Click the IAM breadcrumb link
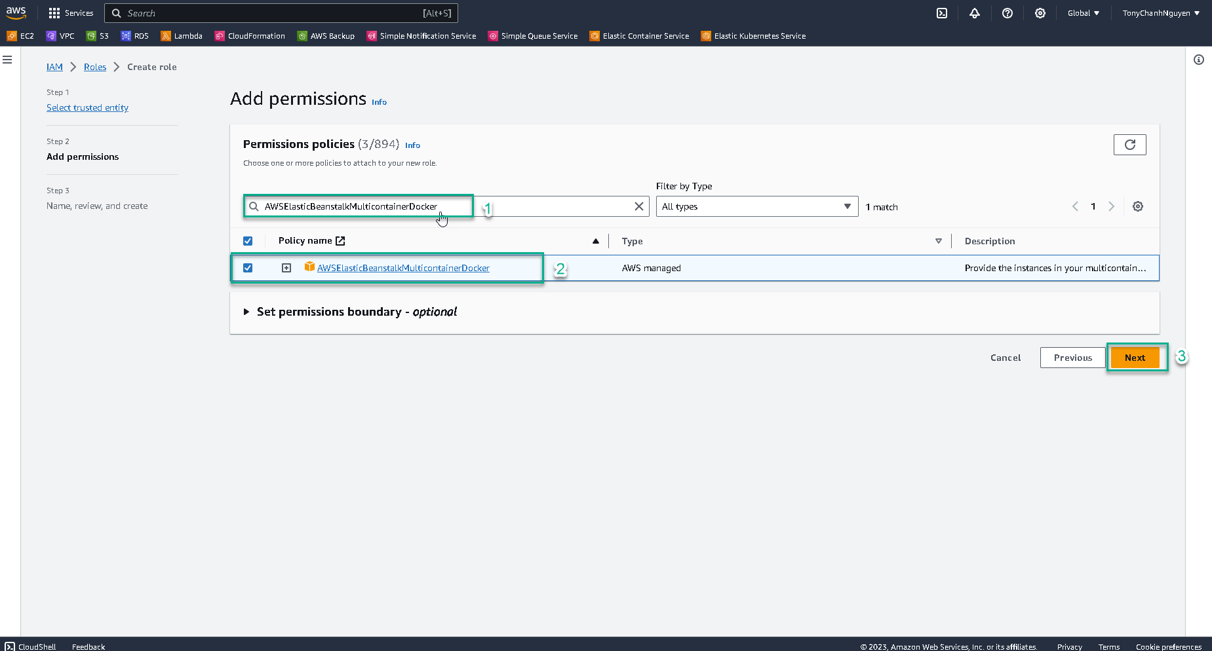1212x651 pixels. 54,67
